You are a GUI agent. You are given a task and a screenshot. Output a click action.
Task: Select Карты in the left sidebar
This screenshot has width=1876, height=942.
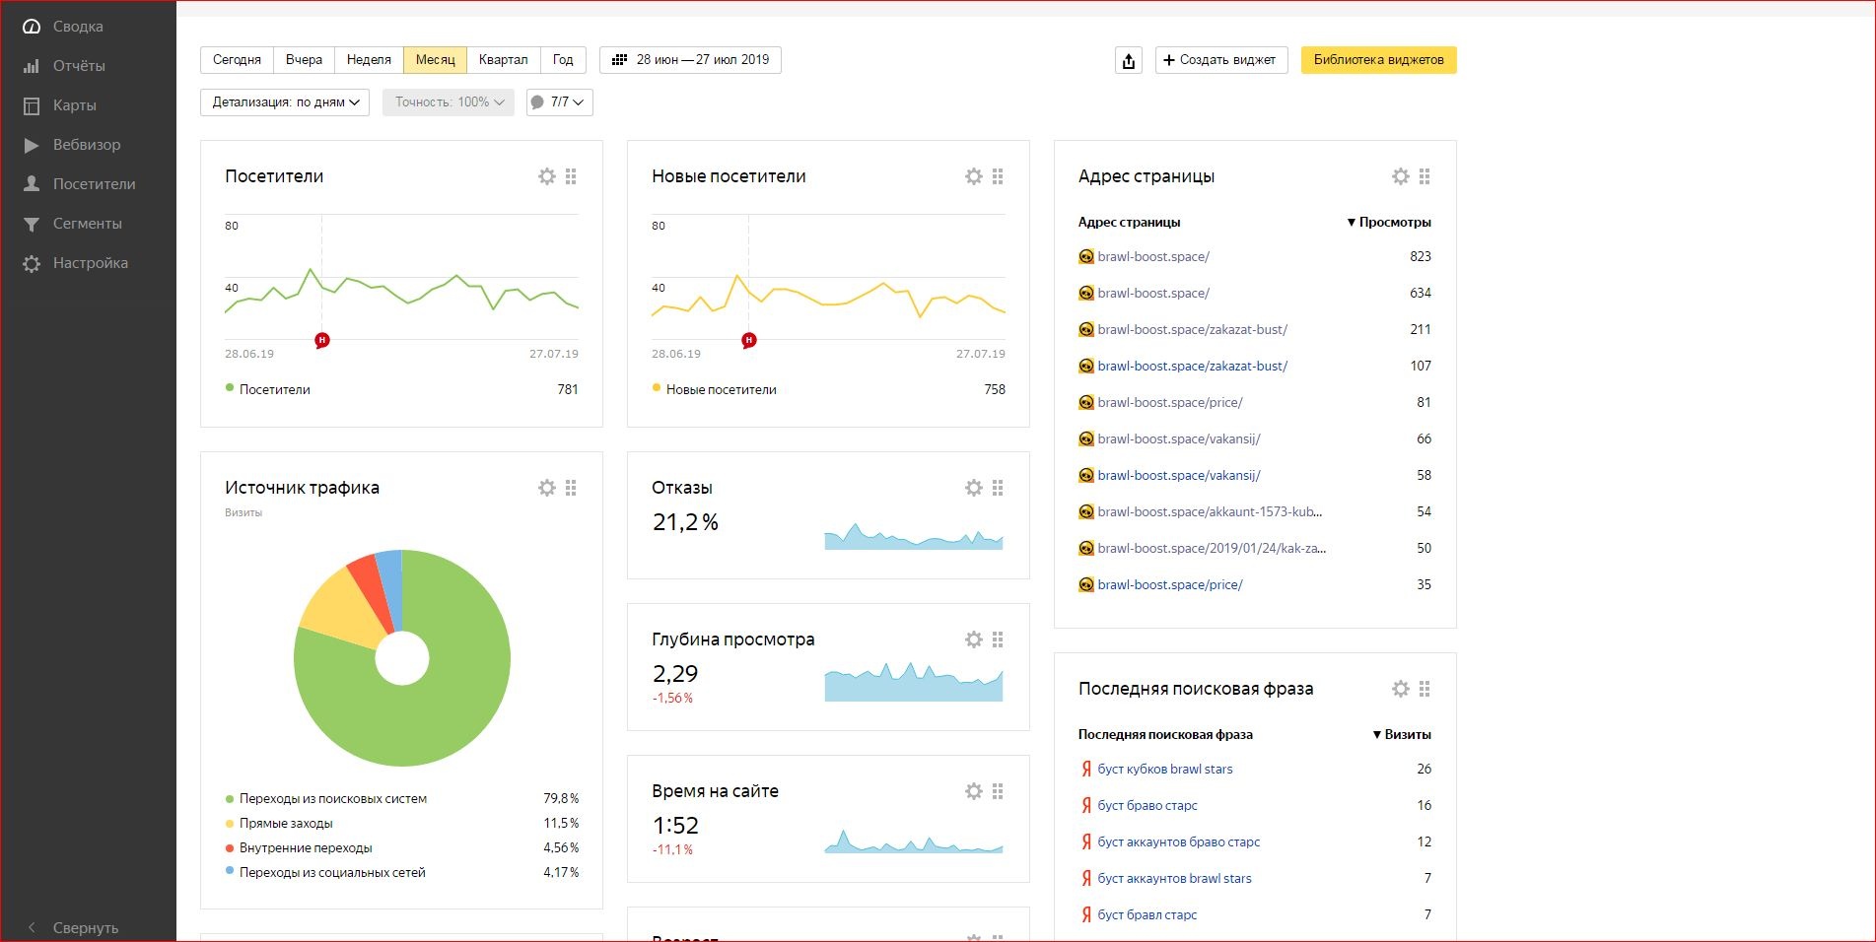point(75,105)
